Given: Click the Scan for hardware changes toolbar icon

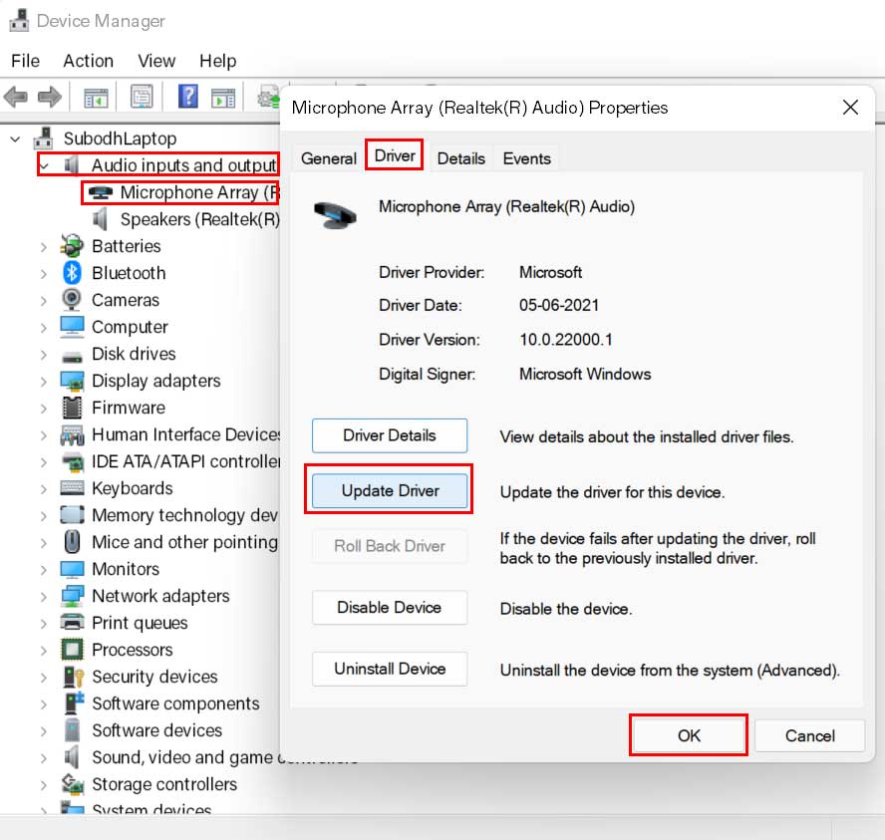Looking at the screenshot, I should point(267,96).
